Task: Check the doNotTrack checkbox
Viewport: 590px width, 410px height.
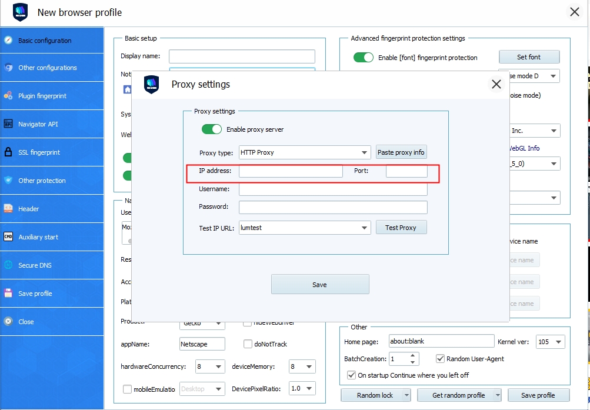Action: click(x=248, y=344)
